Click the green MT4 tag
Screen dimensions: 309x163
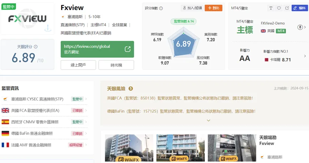click(x=281, y=31)
